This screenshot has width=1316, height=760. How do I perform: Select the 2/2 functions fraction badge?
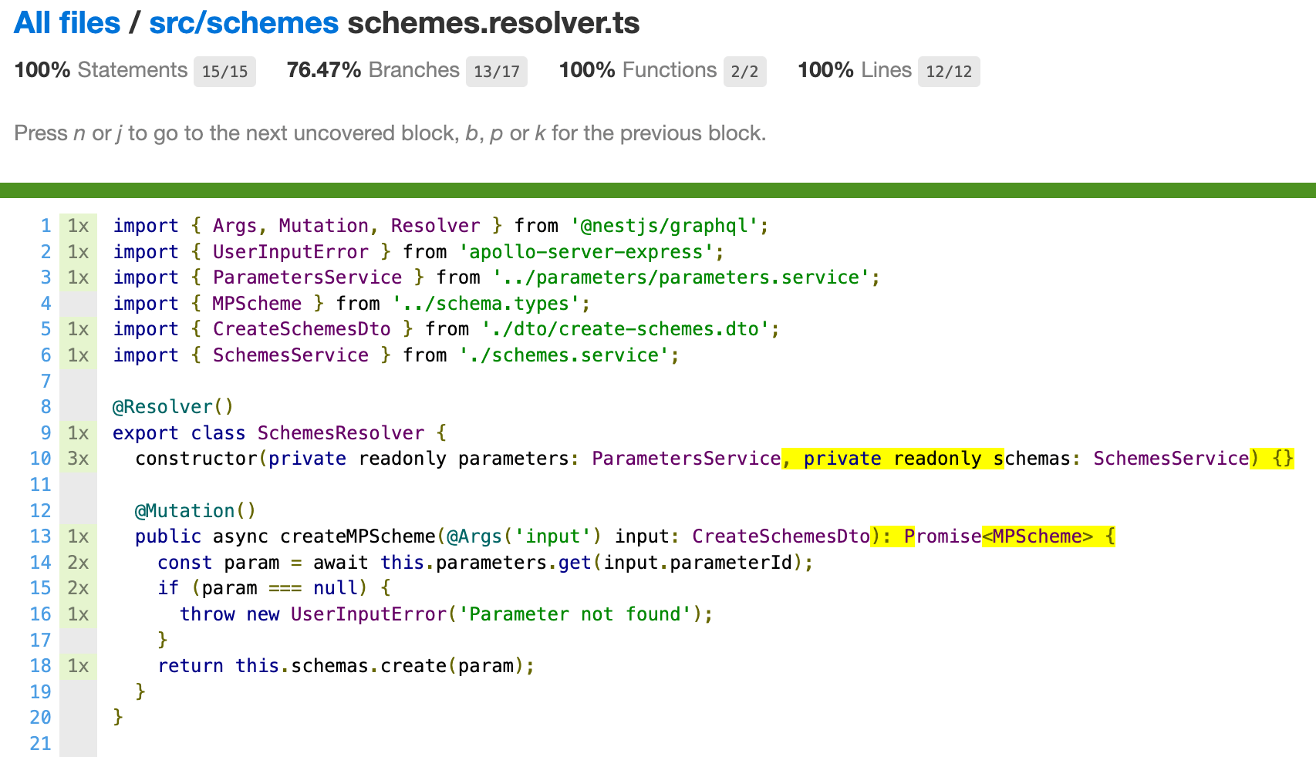[x=744, y=72]
